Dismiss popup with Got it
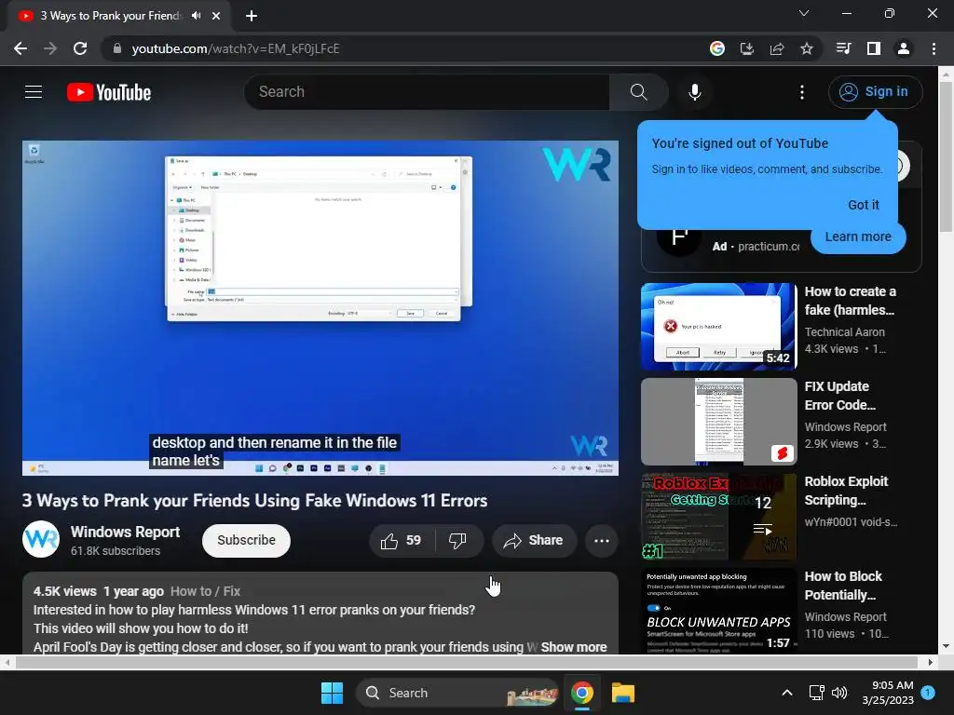 point(864,205)
